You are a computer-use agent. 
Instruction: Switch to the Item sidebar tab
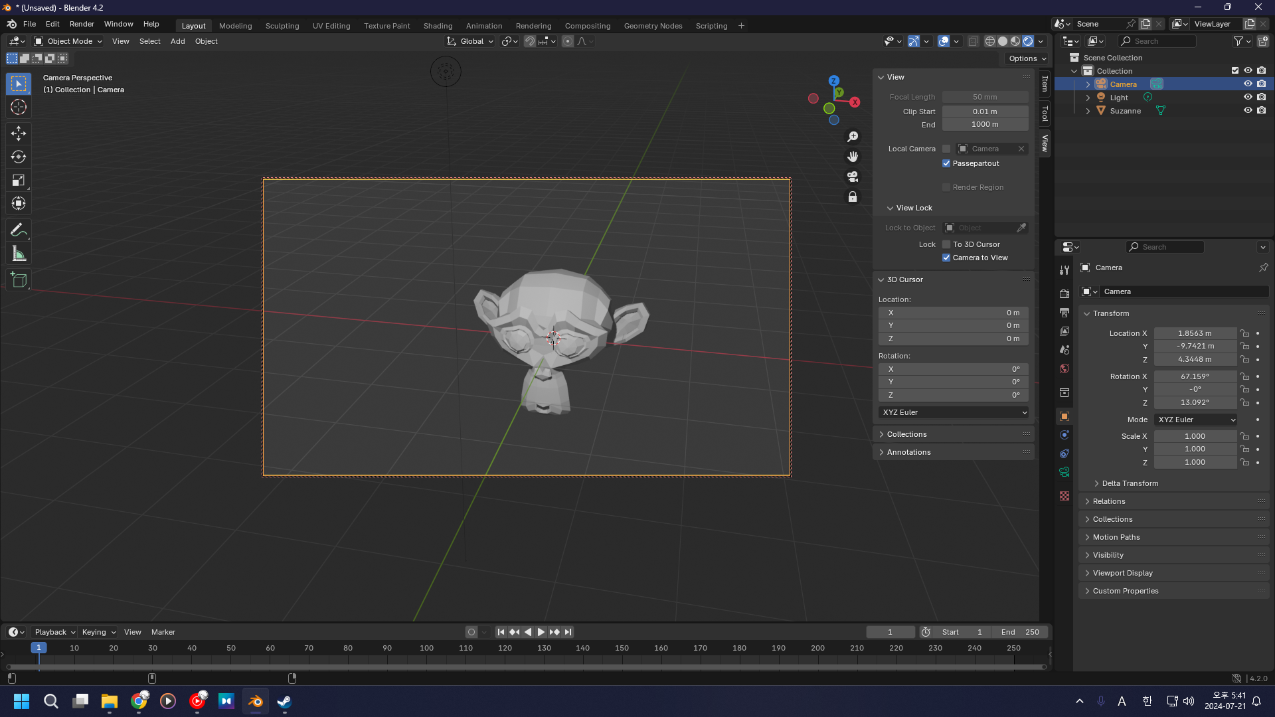[1045, 84]
